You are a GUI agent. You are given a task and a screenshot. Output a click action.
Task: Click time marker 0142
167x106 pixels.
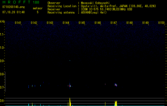click(x=34, y=23)
